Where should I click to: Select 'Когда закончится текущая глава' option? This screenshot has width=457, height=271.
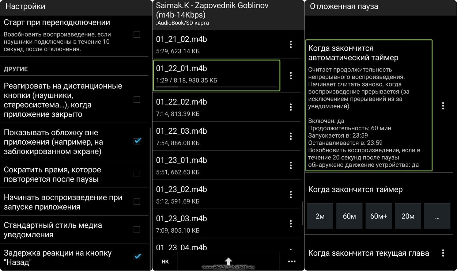(368, 253)
